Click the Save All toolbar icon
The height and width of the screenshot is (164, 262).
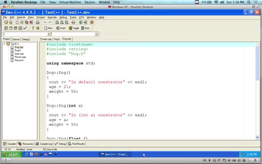(x=26, y=22)
